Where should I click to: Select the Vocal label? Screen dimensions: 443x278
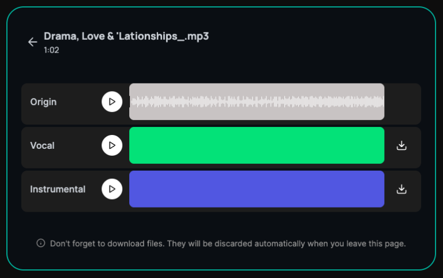pyautogui.click(x=42, y=146)
